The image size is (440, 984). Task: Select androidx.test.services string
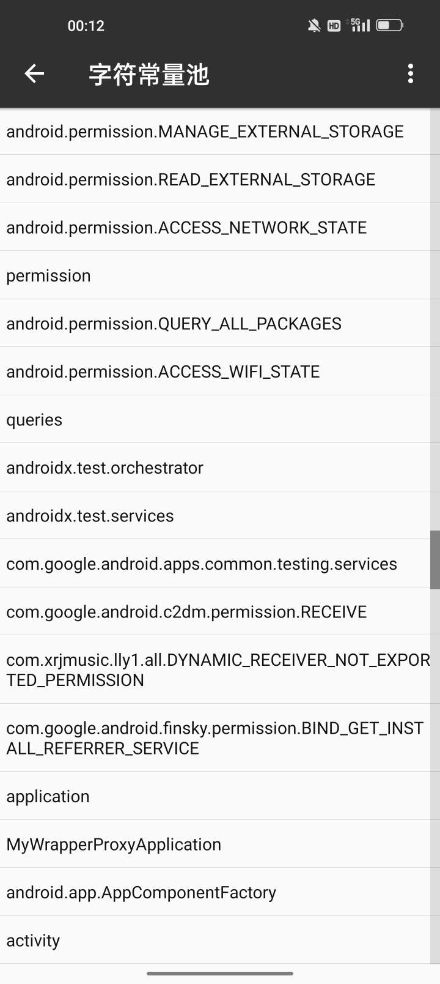pos(215,515)
